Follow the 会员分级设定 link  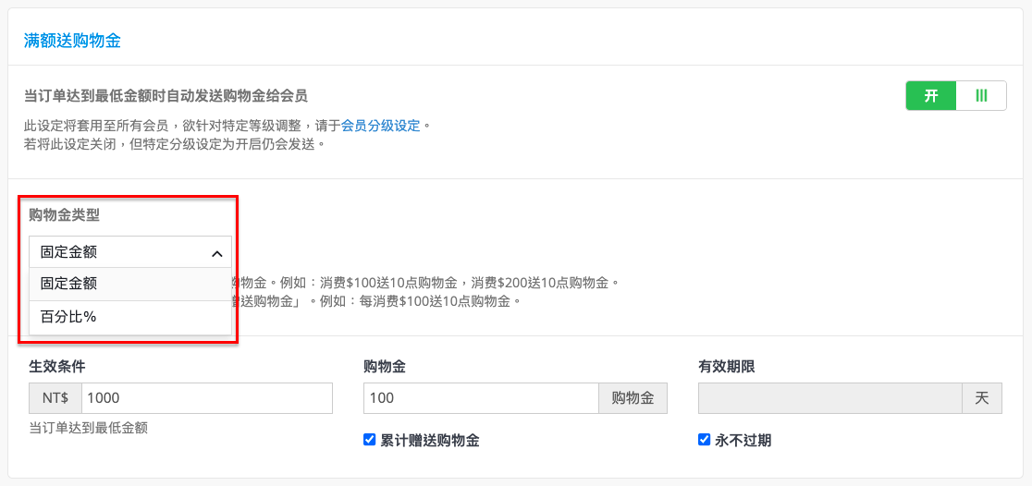pos(380,125)
